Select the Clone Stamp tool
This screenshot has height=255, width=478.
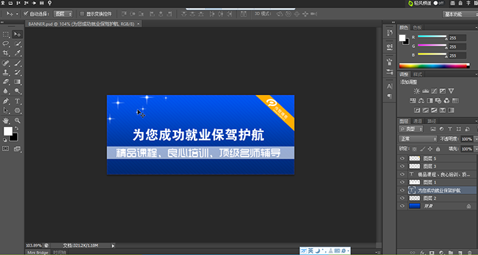[5, 72]
